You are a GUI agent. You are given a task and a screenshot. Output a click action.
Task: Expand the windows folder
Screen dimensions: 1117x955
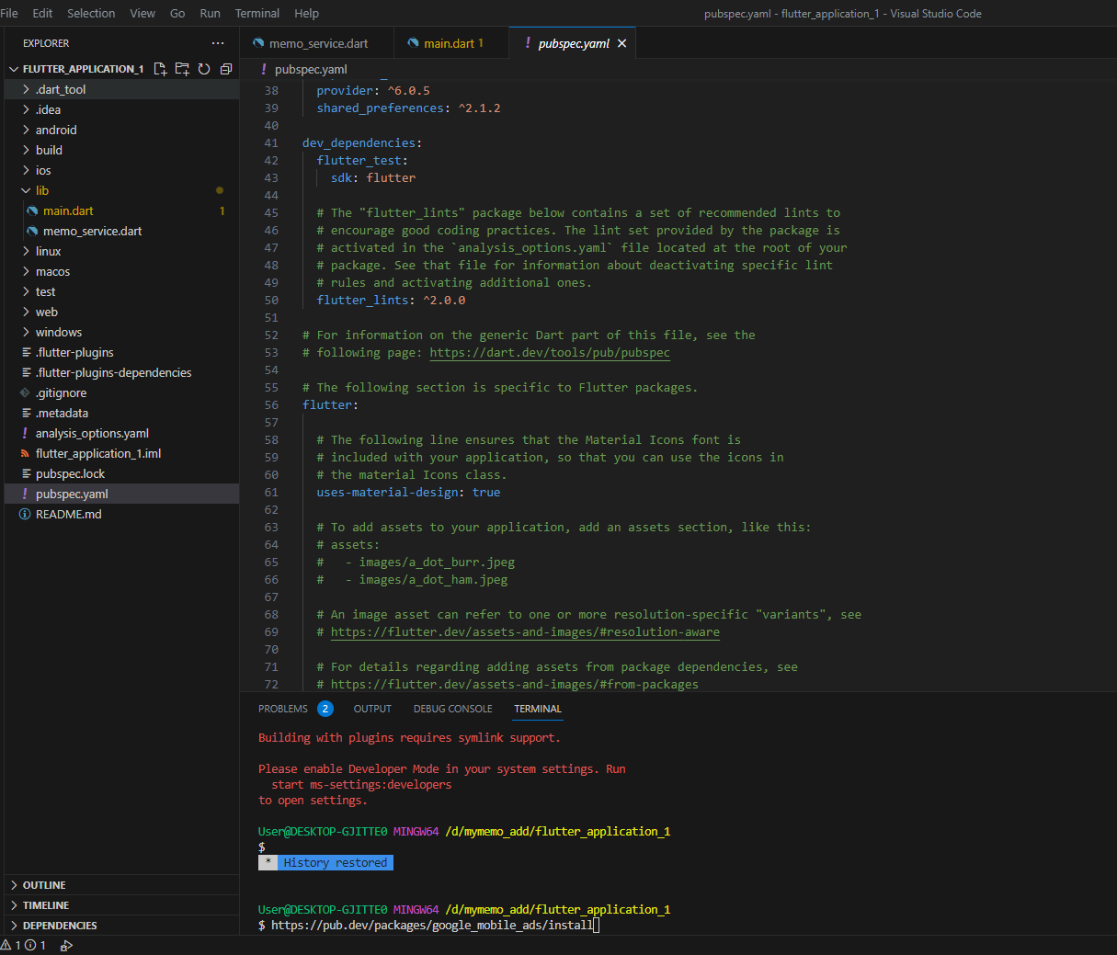(26, 332)
